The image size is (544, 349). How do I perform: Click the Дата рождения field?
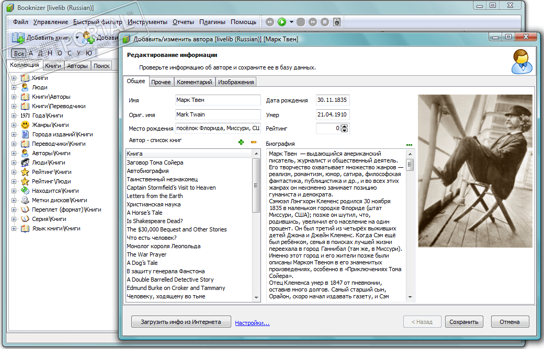pos(333,100)
